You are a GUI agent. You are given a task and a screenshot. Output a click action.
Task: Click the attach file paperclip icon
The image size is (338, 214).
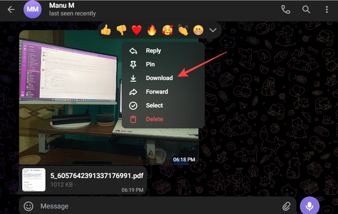pyautogui.click(x=286, y=206)
